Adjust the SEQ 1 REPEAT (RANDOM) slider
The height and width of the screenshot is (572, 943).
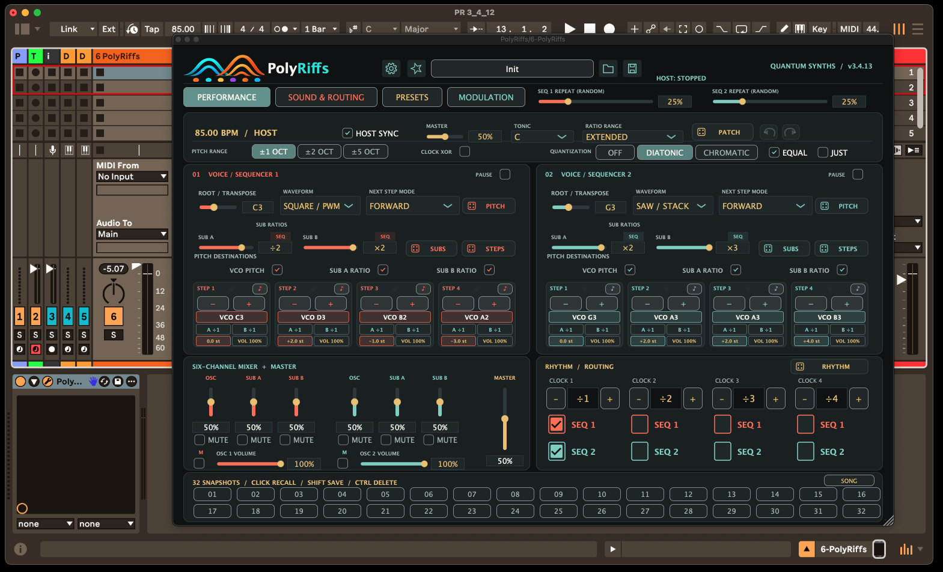[x=596, y=102]
